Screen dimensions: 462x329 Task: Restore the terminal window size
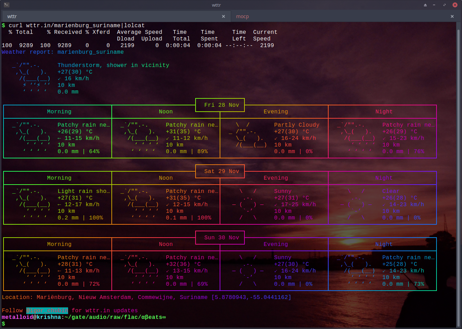[x=444, y=5]
